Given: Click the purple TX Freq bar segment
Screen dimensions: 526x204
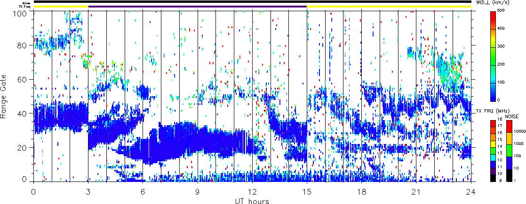Looking at the screenshot, I should (197, 7).
